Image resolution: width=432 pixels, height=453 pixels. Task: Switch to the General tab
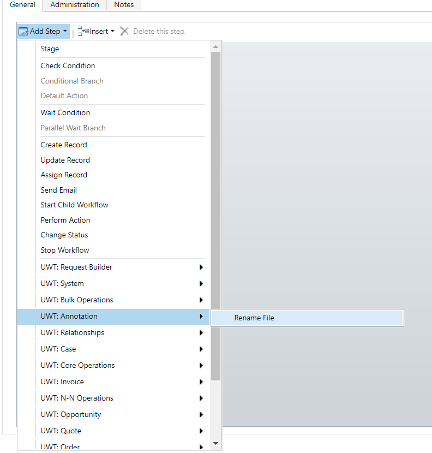(22, 5)
